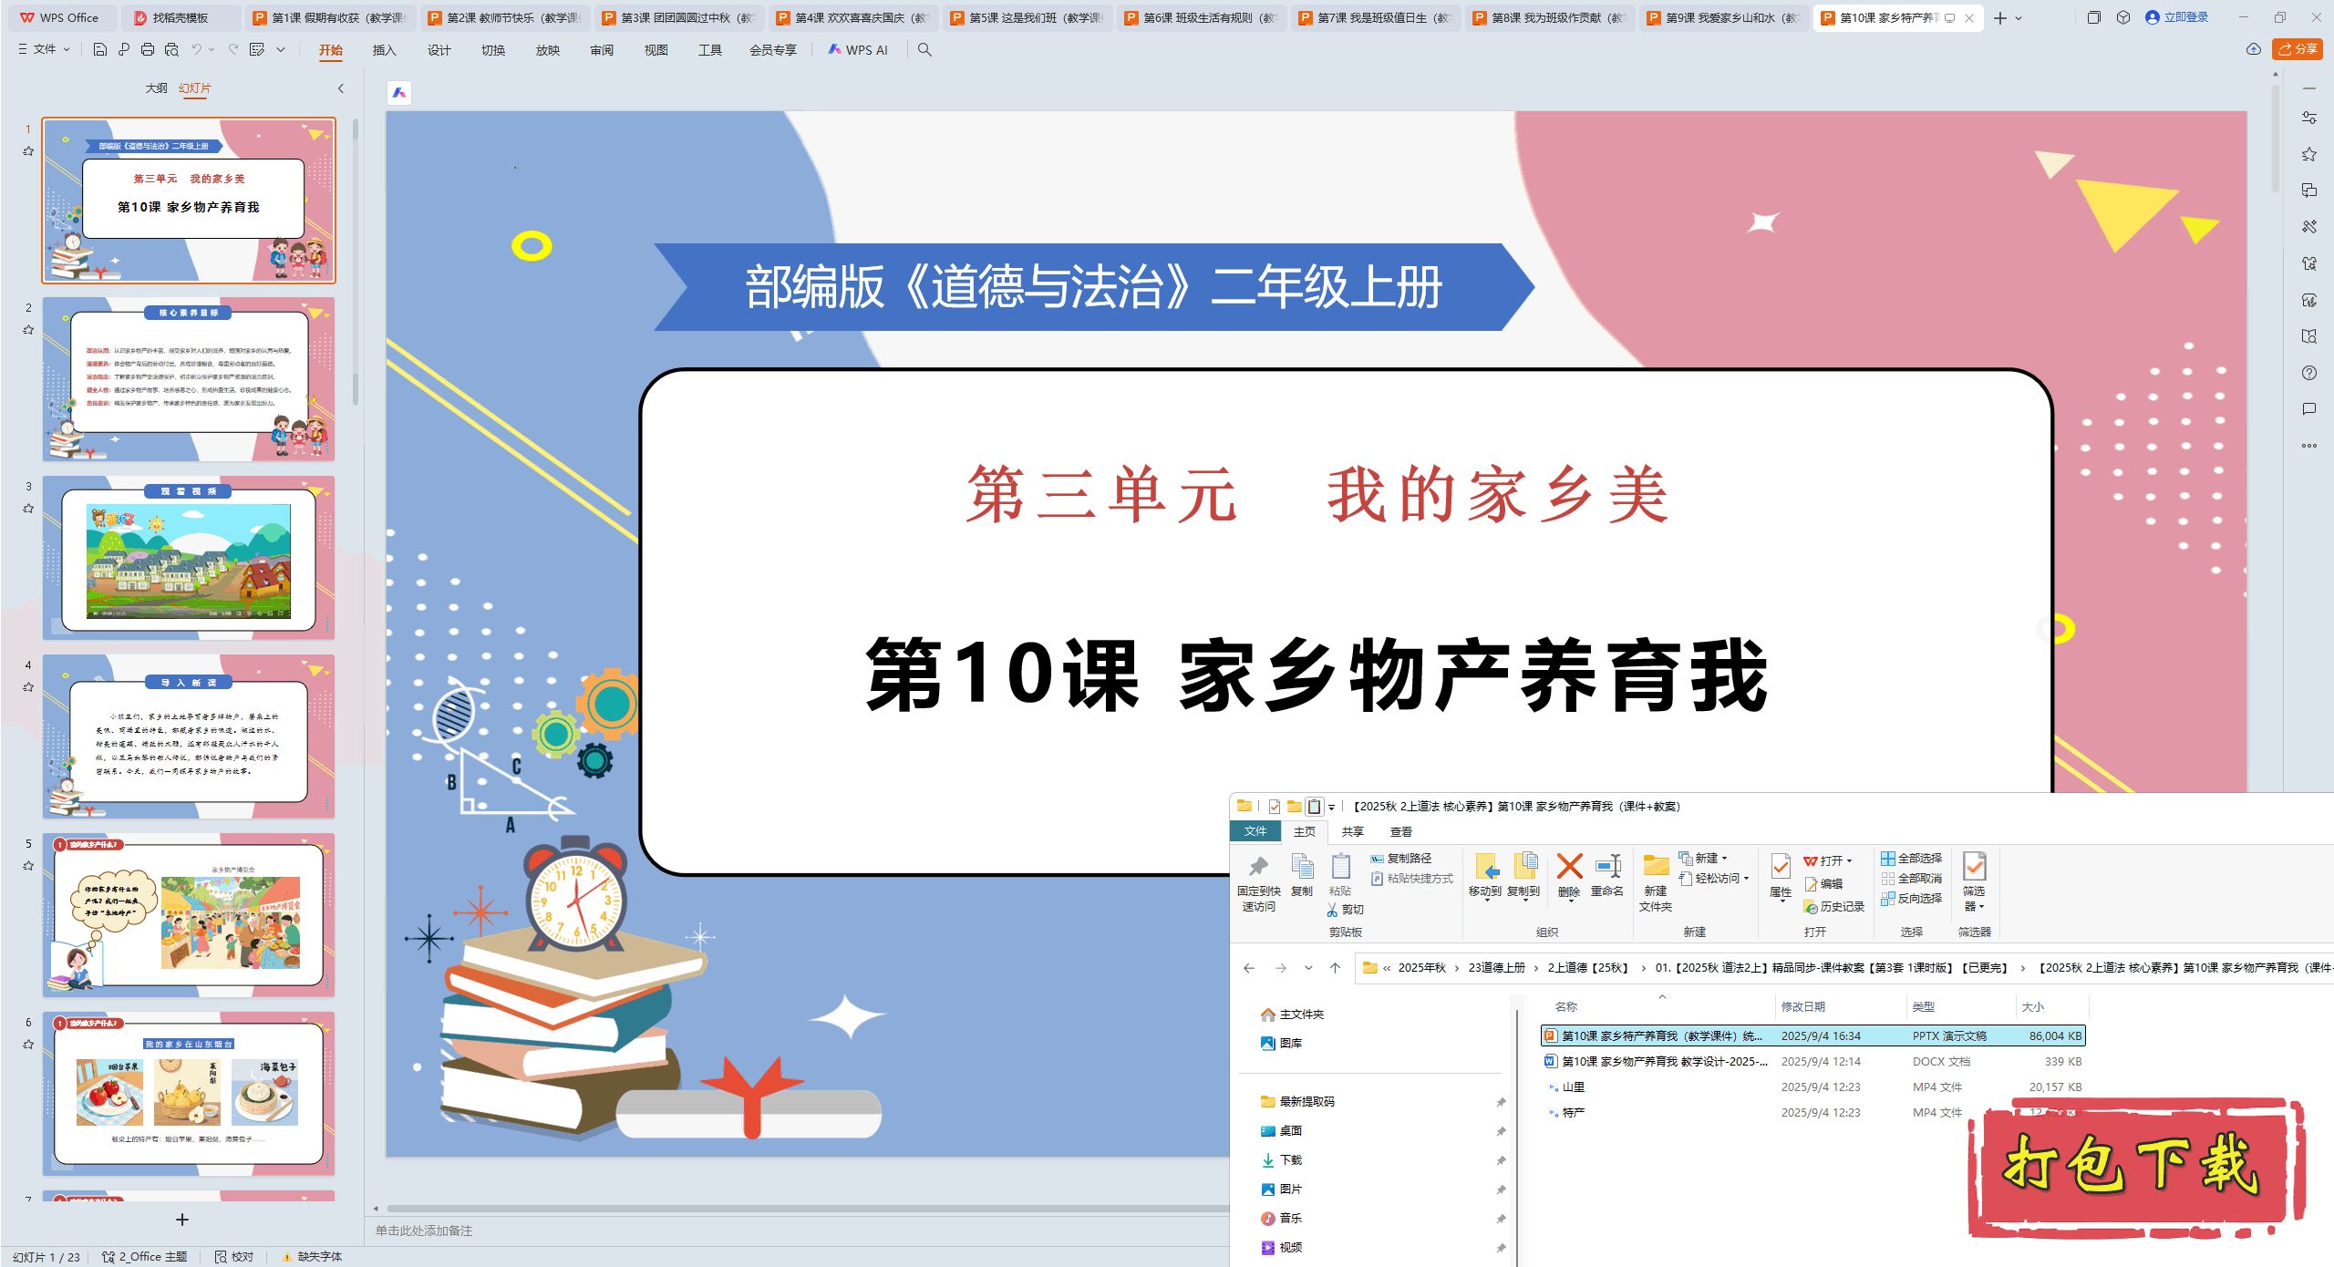
Task: Collapse the slide thumbnail panel chevron
Action: 341,88
